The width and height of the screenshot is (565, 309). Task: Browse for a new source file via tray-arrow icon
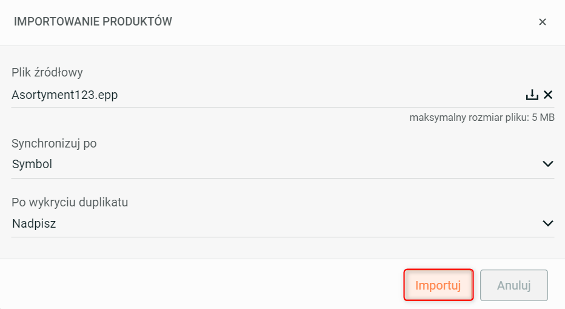(x=532, y=95)
